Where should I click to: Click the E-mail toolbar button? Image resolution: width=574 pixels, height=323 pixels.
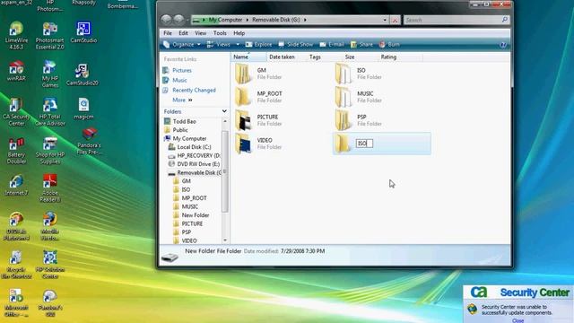click(x=332, y=44)
